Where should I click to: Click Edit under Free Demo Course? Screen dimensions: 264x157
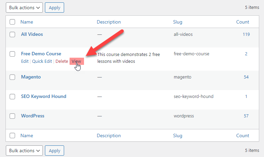[25, 61]
